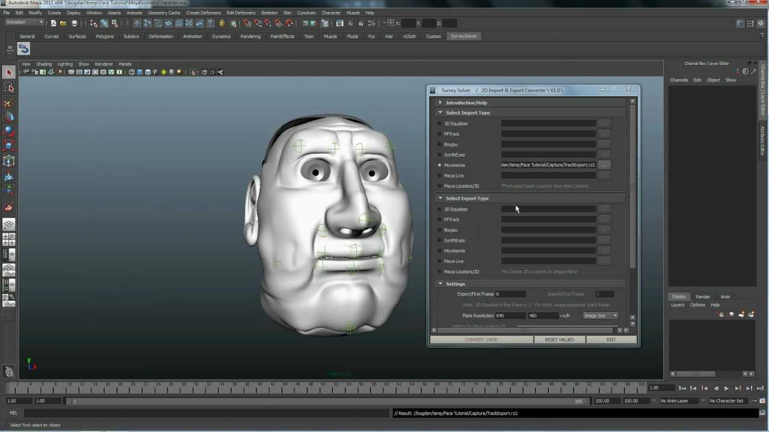The image size is (769, 432).
Task: Select Maya Locators/3D import radio button
Action: (x=440, y=186)
